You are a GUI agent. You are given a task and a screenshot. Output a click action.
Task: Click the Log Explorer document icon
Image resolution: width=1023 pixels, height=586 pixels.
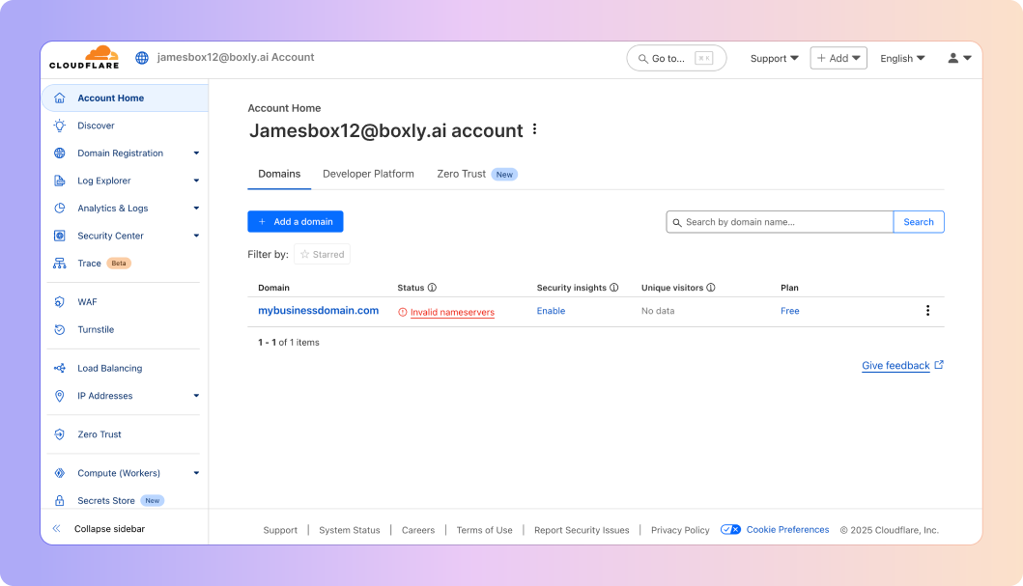pyautogui.click(x=59, y=181)
